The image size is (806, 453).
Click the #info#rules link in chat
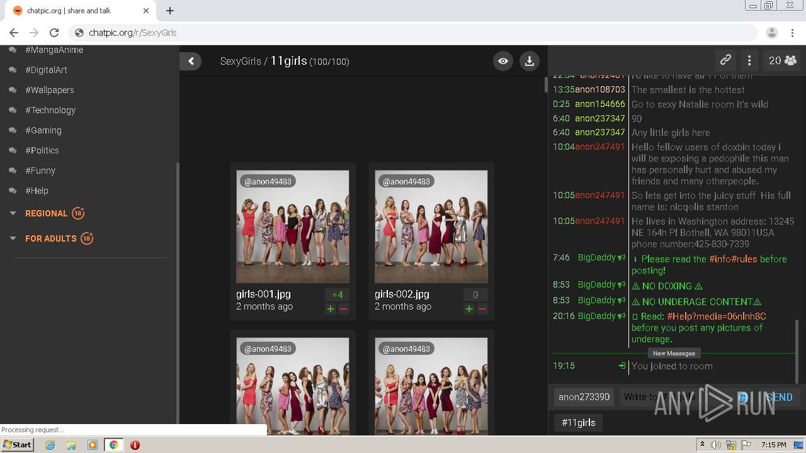point(733,259)
